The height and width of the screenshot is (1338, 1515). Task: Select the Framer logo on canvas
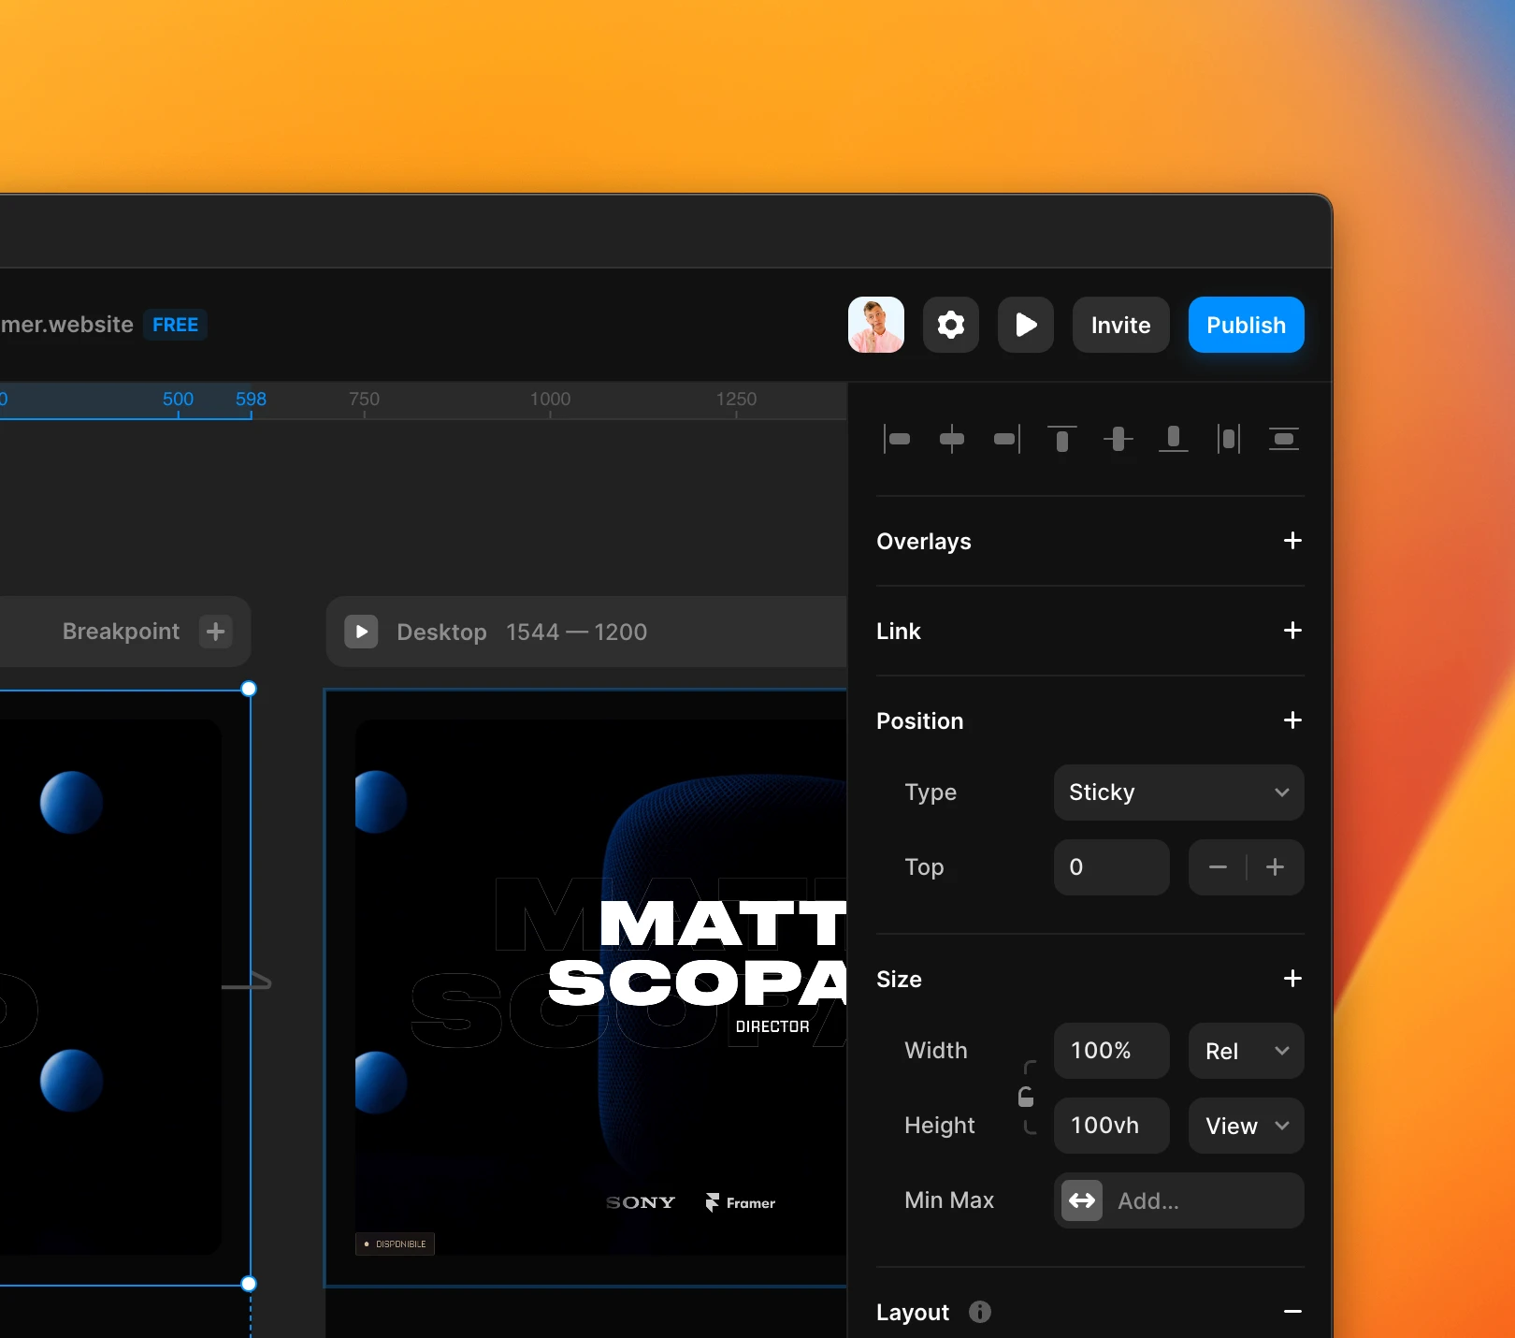coord(740,1202)
